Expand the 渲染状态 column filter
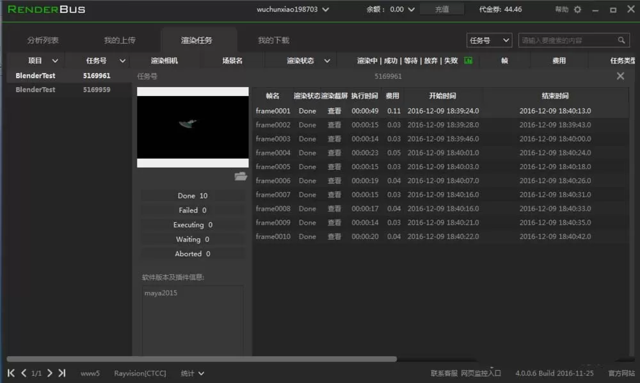 [327, 61]
